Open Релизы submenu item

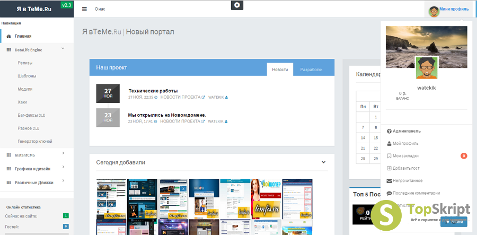25,63
